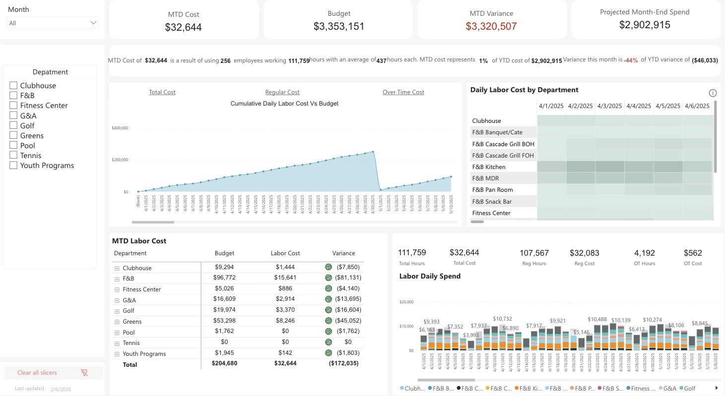Enable the Tennis department checkbox
The width and height of the screenshot is (725, 396).
click(13, 155)
